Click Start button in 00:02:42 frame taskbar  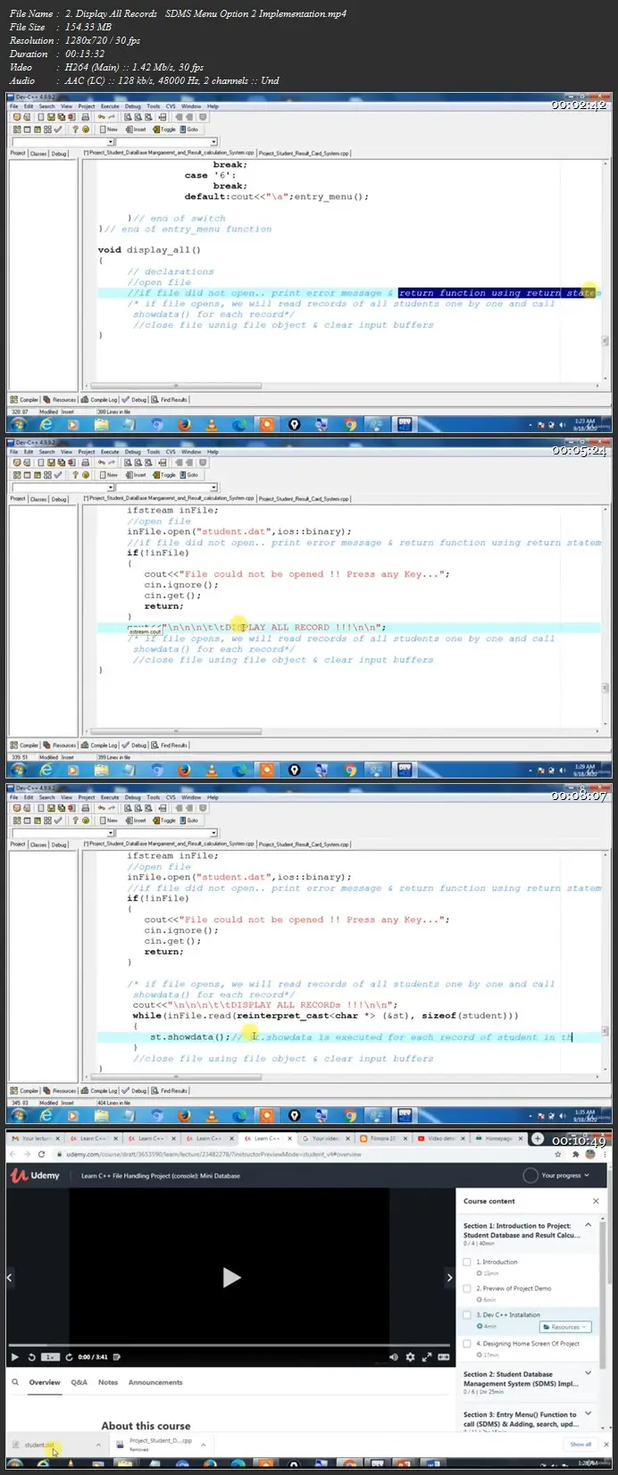(18, 424)
